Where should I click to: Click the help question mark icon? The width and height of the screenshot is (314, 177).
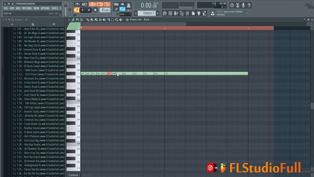249,5
